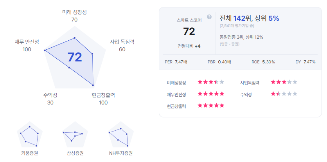Open the NH투자증권 radar chart thumbnail
Image resolution: width=327 pixels, height=162 pixels.
click(121, 134)
